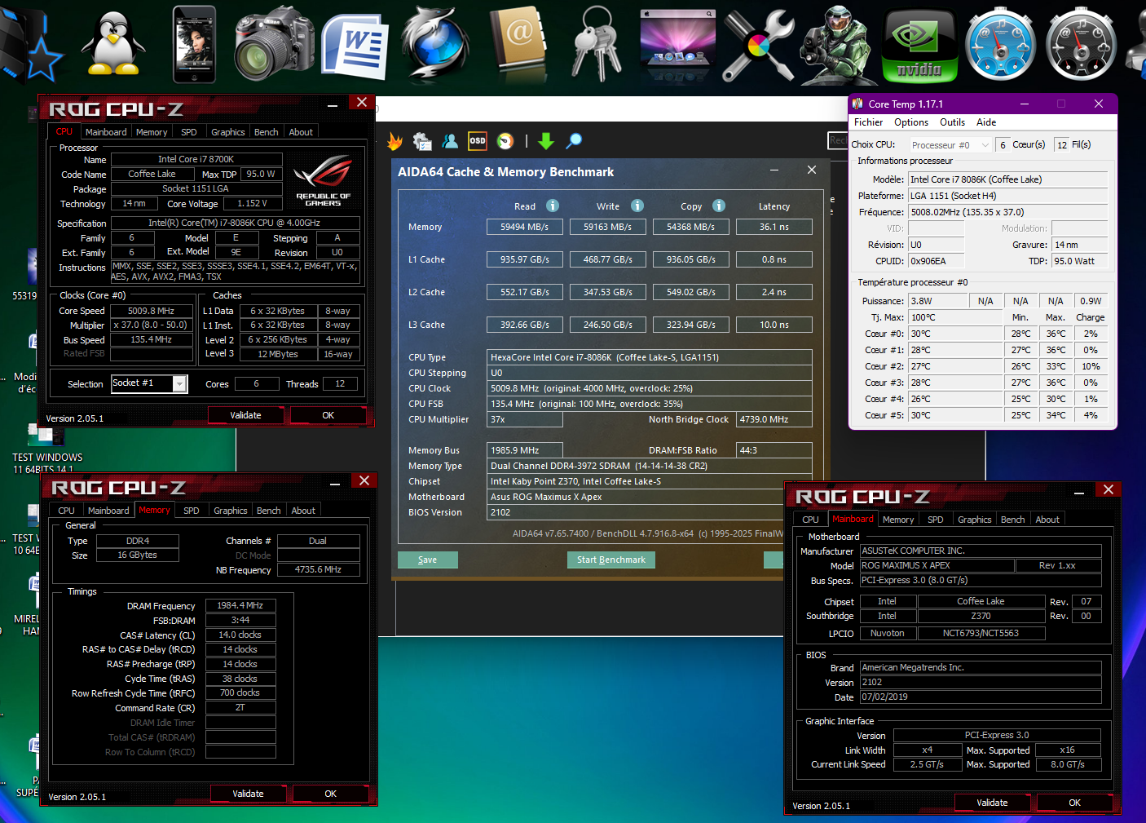Open SPD tab in bottom-left CPU-Z Memory window
Screen dimensions: 1146x823
[192, 511]
